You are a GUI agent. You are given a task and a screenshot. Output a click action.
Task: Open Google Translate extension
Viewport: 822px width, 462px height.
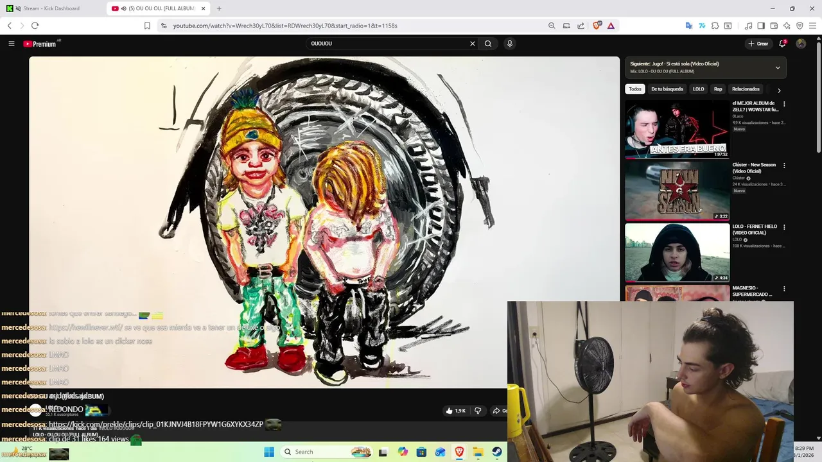tap(689, 26)
